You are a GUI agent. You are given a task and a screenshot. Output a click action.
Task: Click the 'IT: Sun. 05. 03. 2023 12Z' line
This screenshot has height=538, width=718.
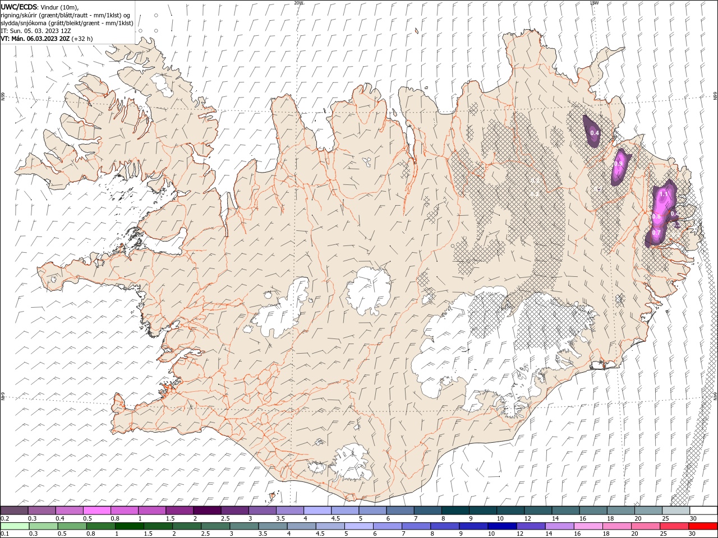click(x=36, y=31)
